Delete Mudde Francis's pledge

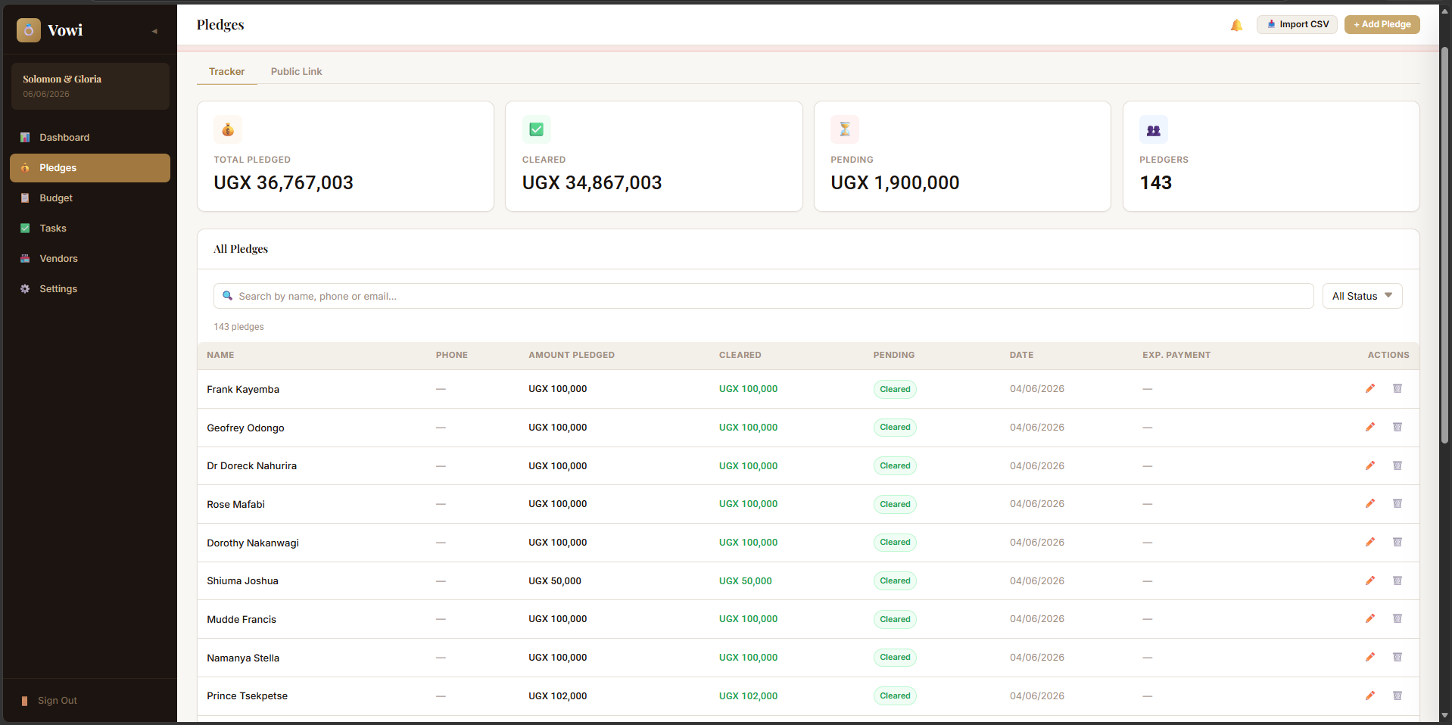tap(1397, 619)
